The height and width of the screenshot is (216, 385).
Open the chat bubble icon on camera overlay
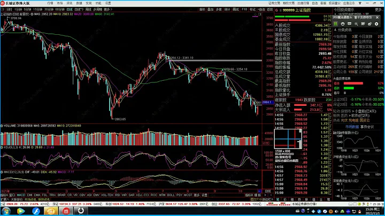pyautogui.click(x=349, y=24)
